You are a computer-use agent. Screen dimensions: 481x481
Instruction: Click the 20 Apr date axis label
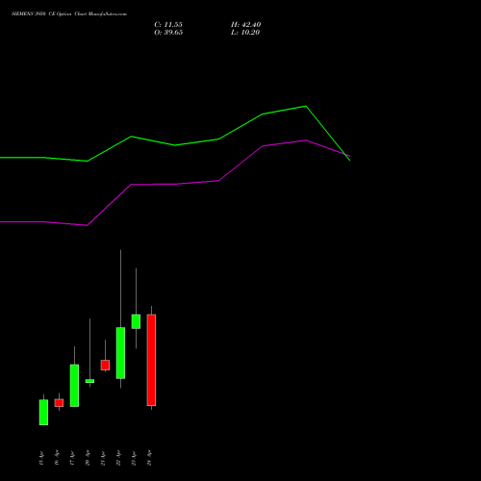88,458
